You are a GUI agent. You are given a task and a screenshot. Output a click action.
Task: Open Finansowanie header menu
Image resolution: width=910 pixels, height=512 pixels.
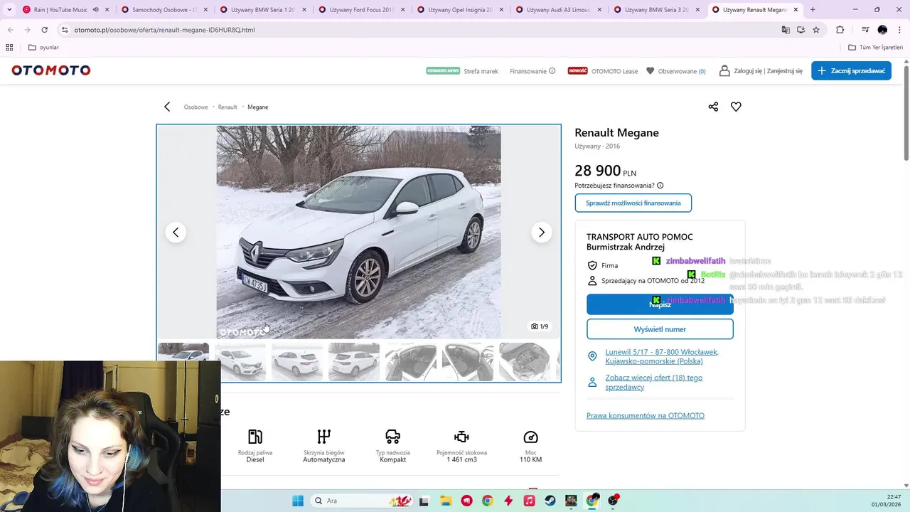click(x=532, y=71)
